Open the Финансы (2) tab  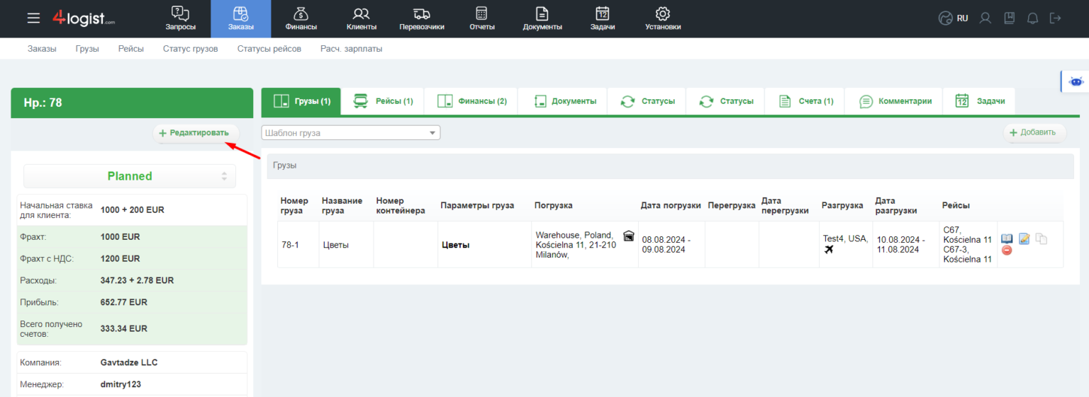click(x=471, y=101)
